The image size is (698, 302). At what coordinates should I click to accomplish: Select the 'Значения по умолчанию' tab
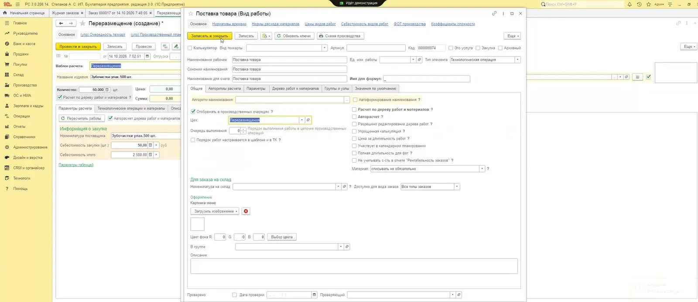[375, 88]
